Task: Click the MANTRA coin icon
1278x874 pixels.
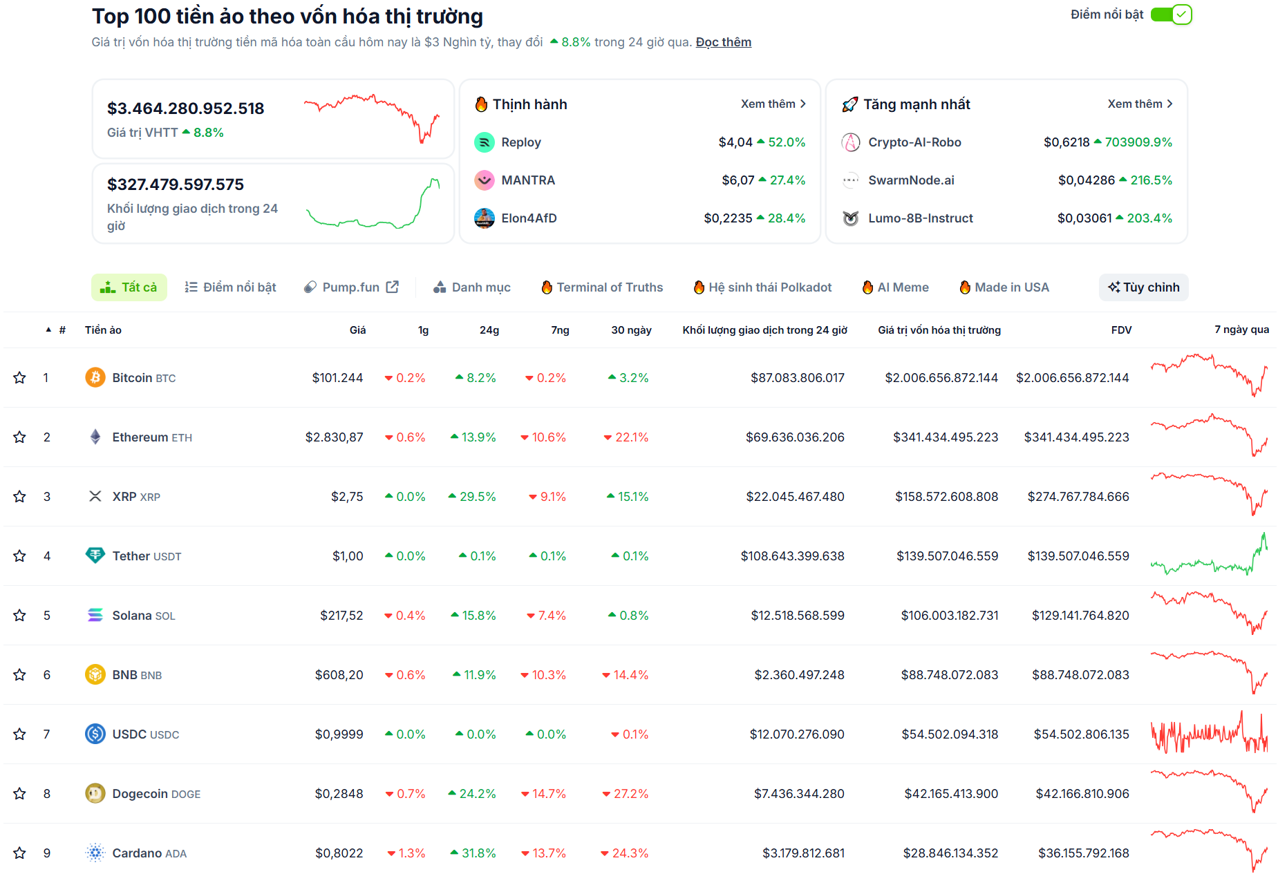Action: click(x=485, y=180)
